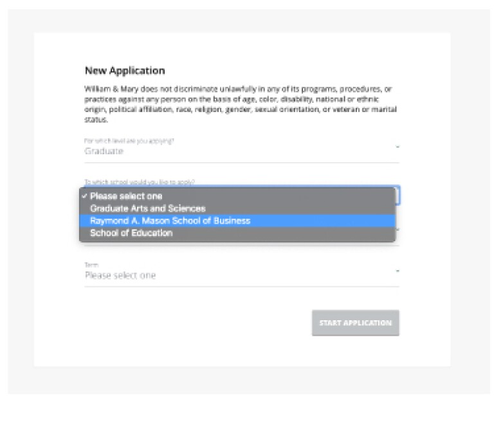This screenshot has height=427, width=494.
Task: Expand the Term dropdown arrow
Action: [397, 271]
